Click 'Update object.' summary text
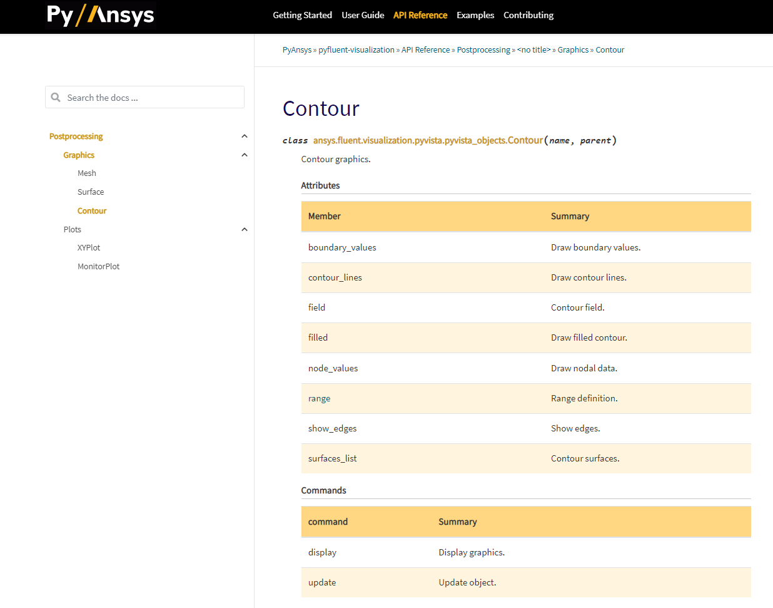773x608 pixels. pyautogui.click(x=467, y=583)
